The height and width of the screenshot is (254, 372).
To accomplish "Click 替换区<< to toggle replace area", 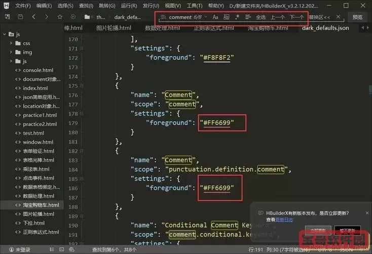I will pos(319,17).
